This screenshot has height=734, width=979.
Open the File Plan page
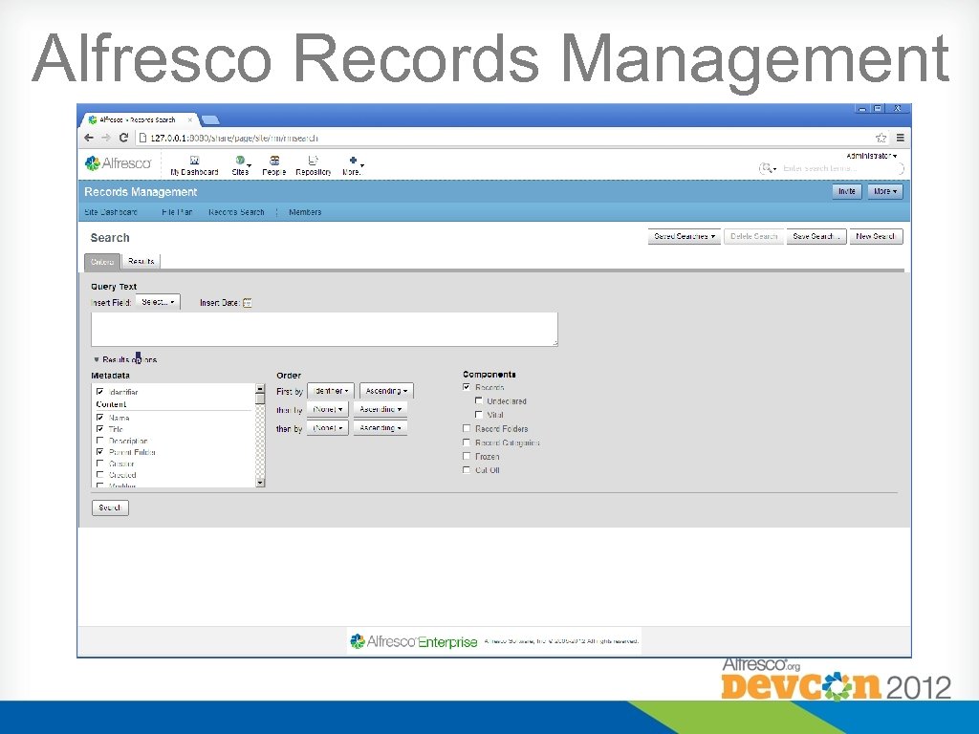point(177,212)
